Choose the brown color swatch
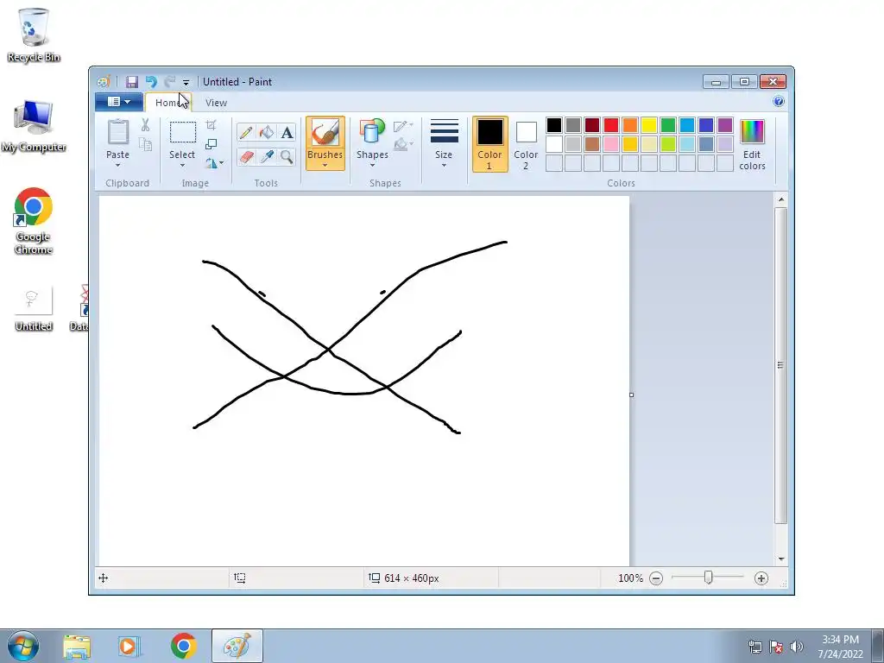The width and height of the screenshot is (884, 663). 592,144
